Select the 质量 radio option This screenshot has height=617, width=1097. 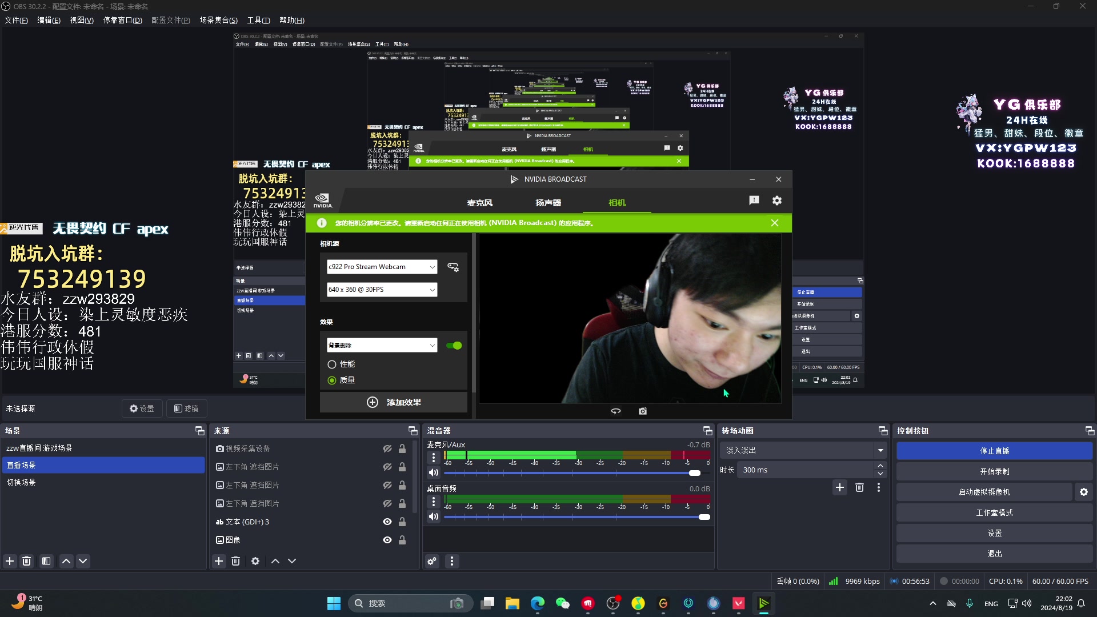coord(332,380)
